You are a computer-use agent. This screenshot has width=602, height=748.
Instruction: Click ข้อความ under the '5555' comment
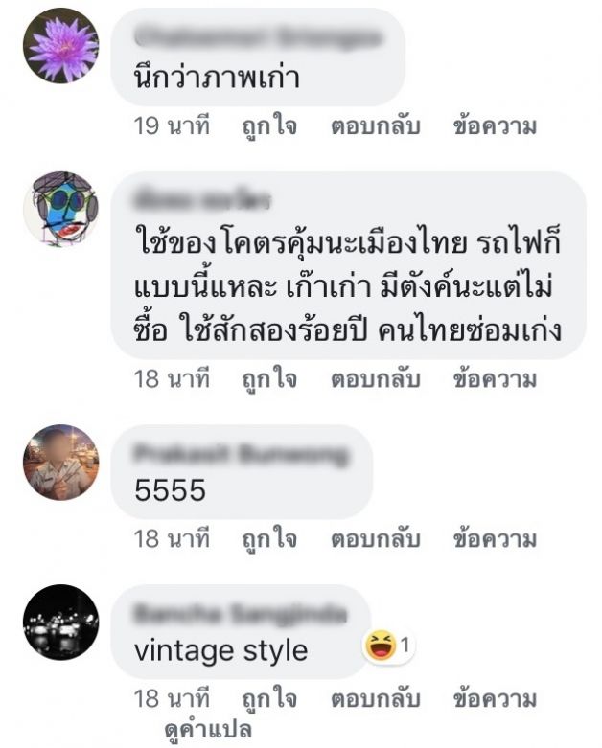pyautogui.click(x=495, y=539)
